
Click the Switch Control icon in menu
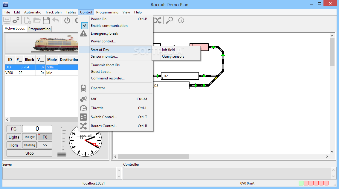pyautogui.click(x=83, y=117)
